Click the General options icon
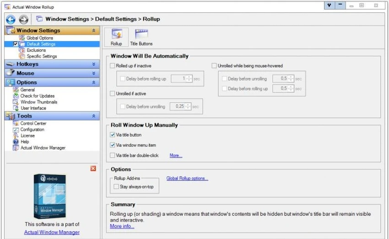This screenshot has width=389, height=239. pos(16,90)
